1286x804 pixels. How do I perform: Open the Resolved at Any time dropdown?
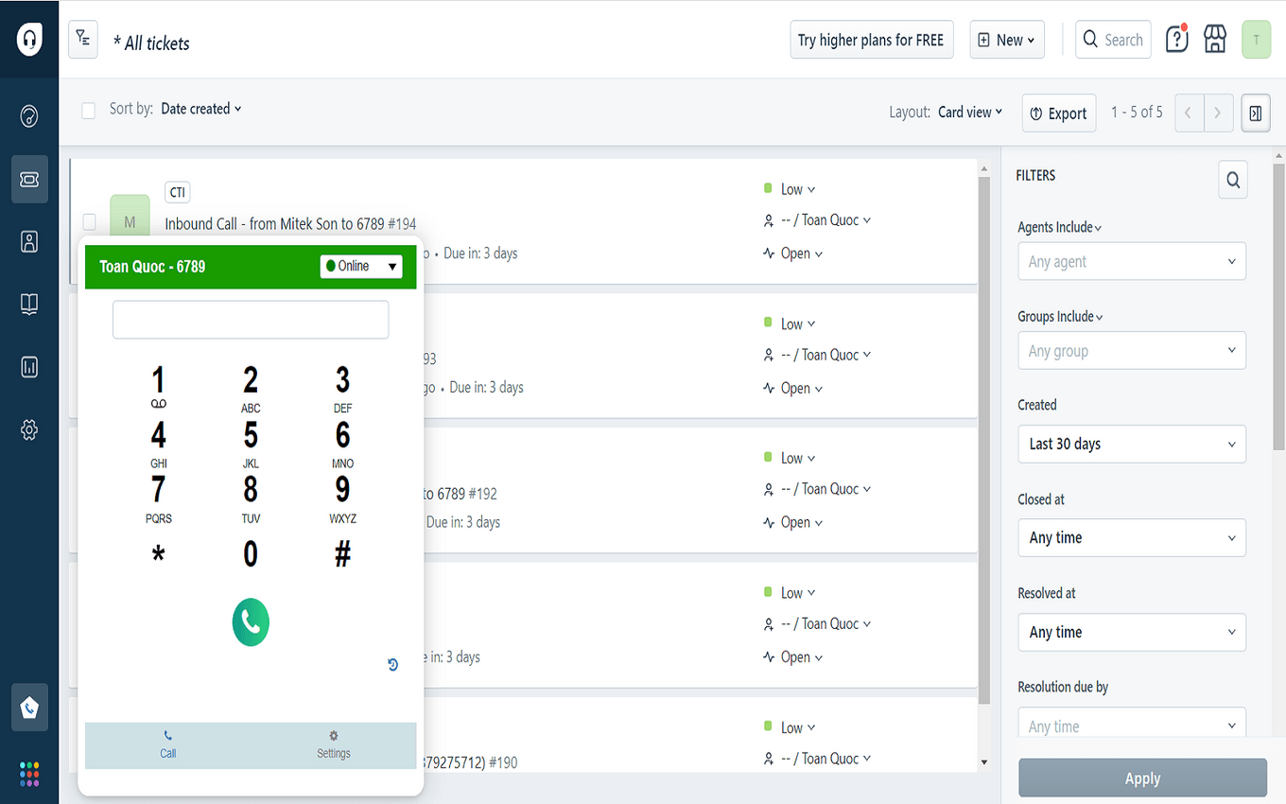point(1132,632)
